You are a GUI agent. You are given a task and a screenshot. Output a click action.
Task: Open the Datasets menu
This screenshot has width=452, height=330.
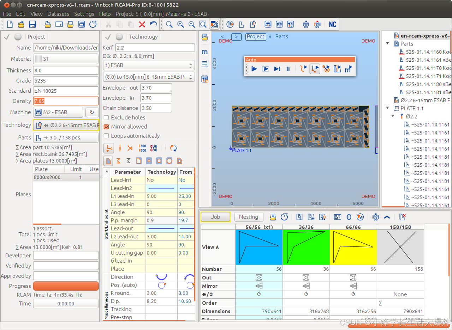coord(58,14)
